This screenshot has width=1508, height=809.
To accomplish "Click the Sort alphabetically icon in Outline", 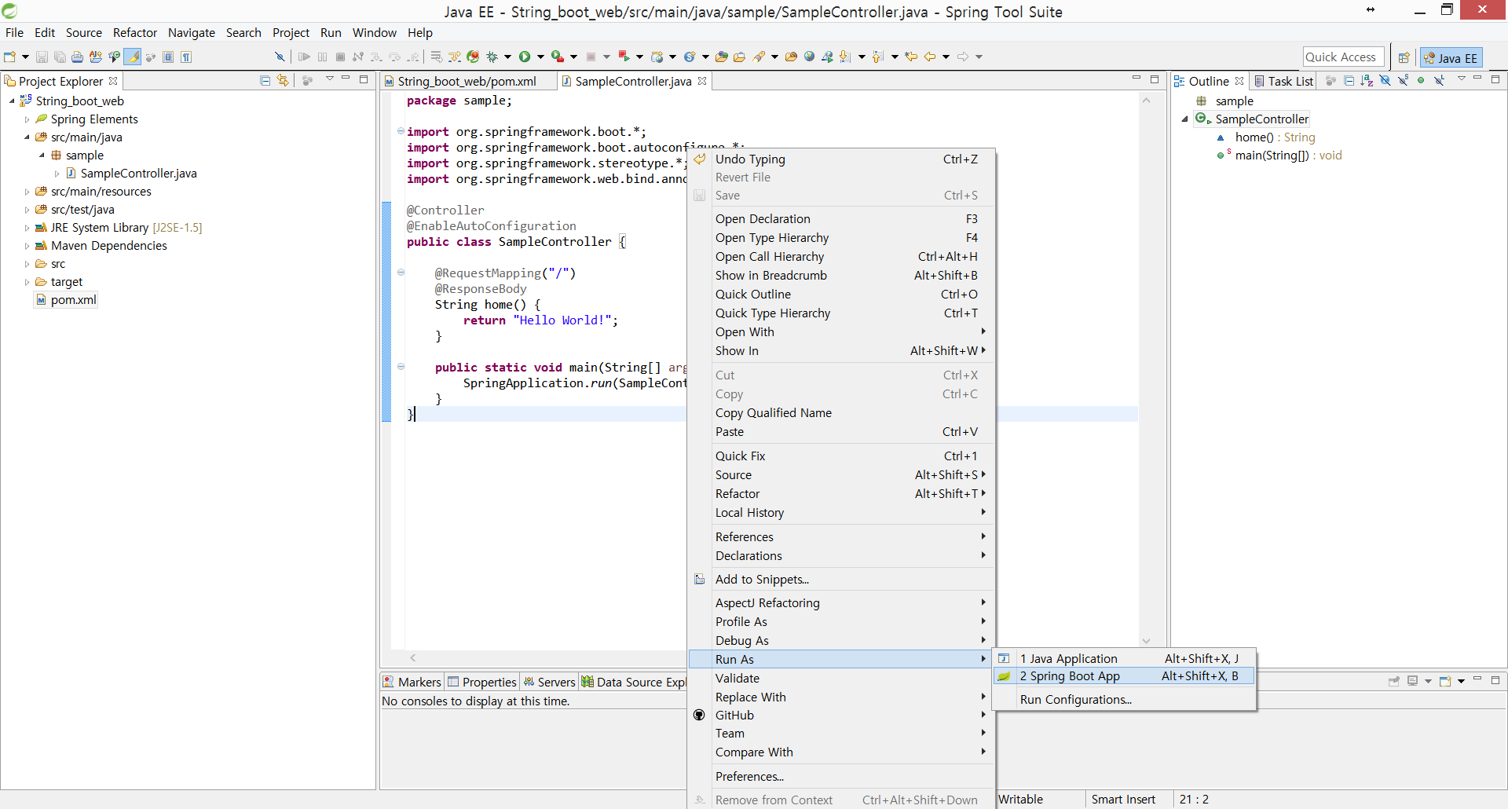I will (x=1367, y=80).
